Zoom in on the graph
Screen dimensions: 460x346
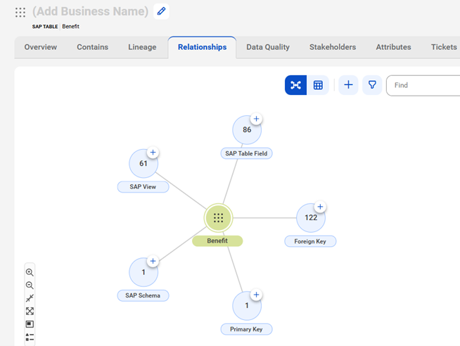[x=30, y=272]
